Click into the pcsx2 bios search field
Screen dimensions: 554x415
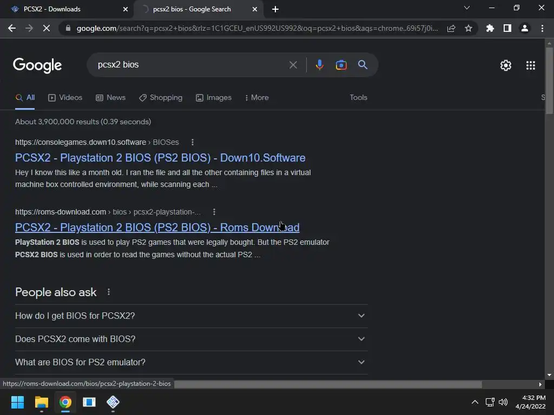[x=191, y=65]
